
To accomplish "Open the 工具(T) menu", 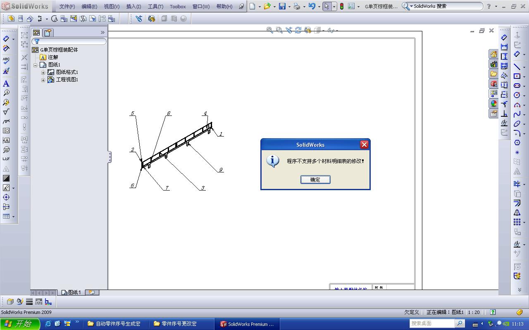I will [x=155, y=7].
